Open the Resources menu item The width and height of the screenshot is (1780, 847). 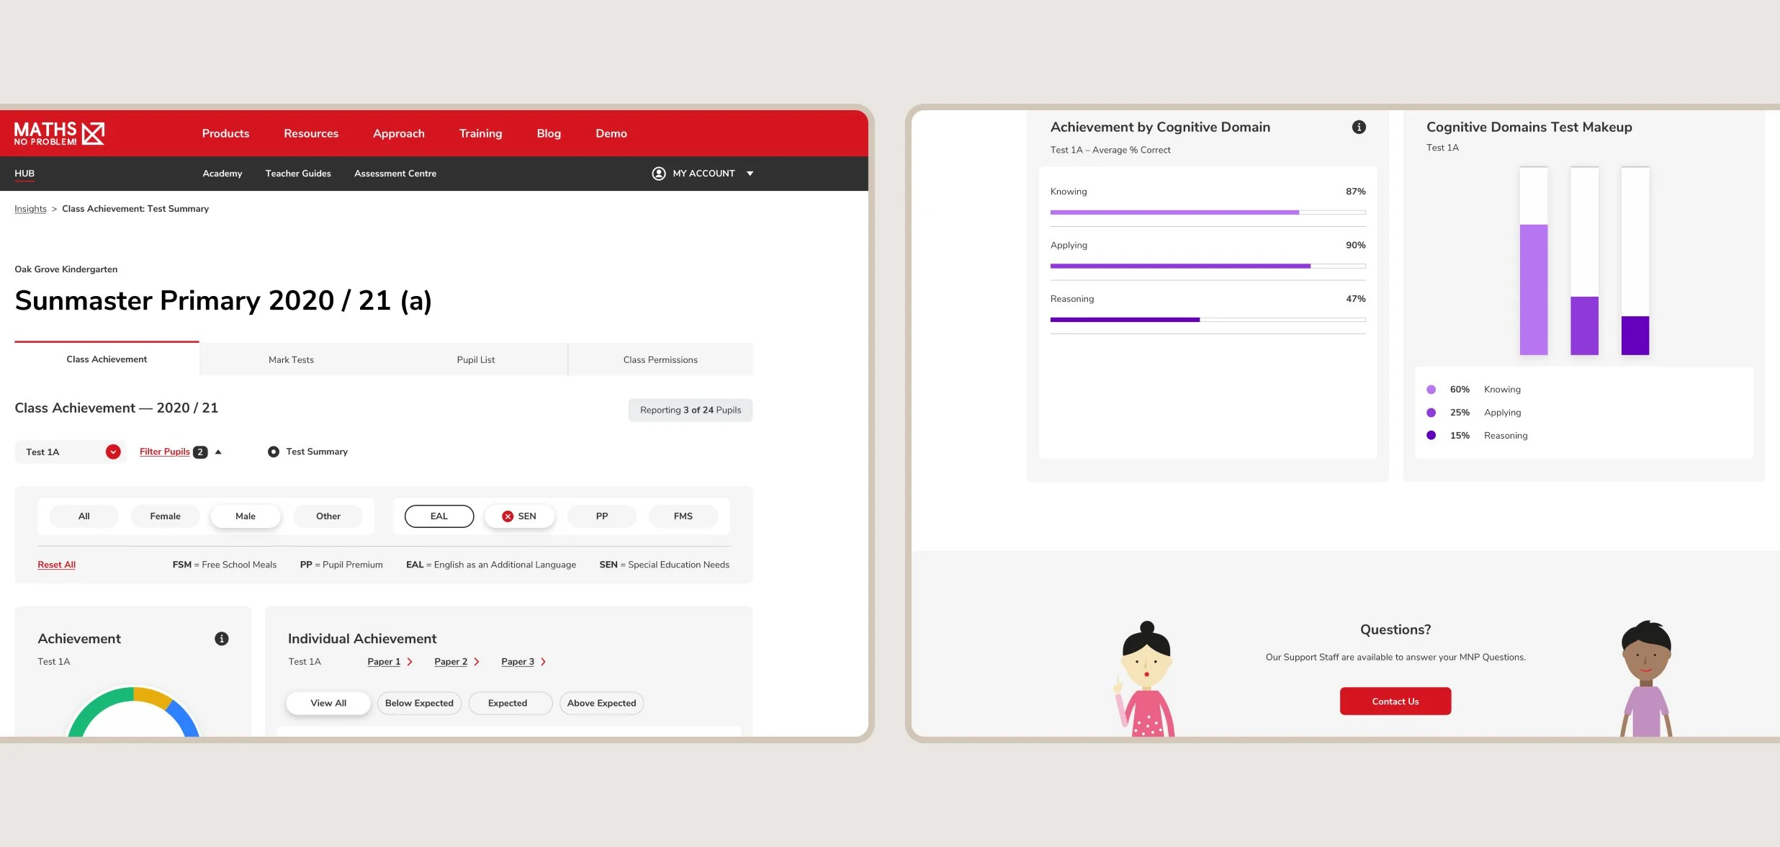[x=310, y=133]
